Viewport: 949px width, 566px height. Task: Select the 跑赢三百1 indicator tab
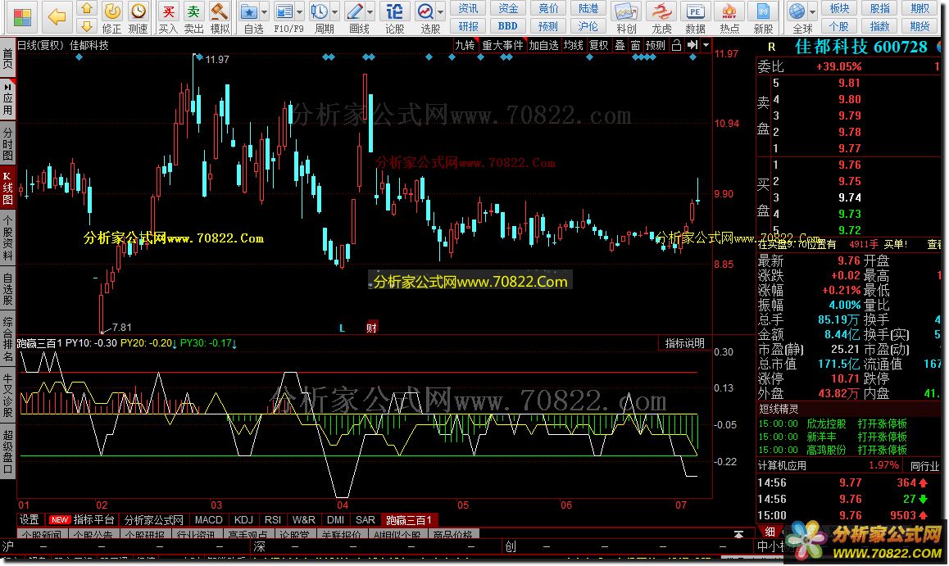click(409, 520)
